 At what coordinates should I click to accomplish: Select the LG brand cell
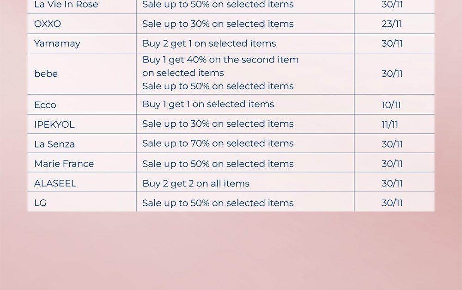(x=40, y=203)
